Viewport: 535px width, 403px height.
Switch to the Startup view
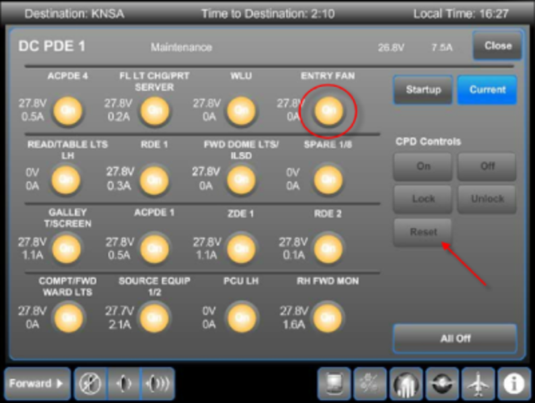pos(423,90)
